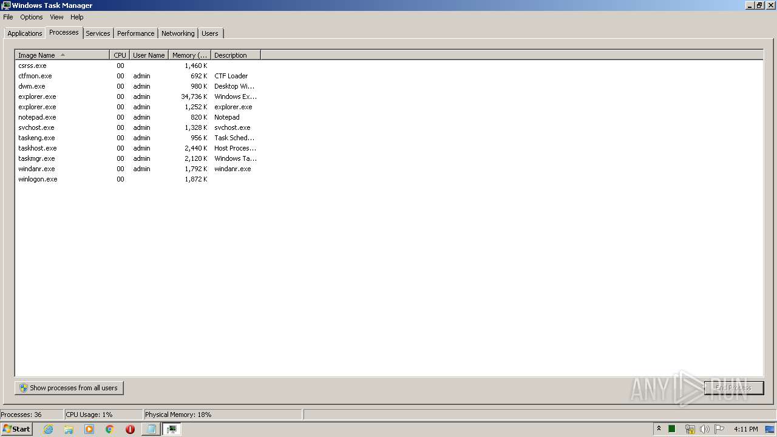
Task: Open the Windows Explorer folder taskbar icon
Action: (69, 429)
